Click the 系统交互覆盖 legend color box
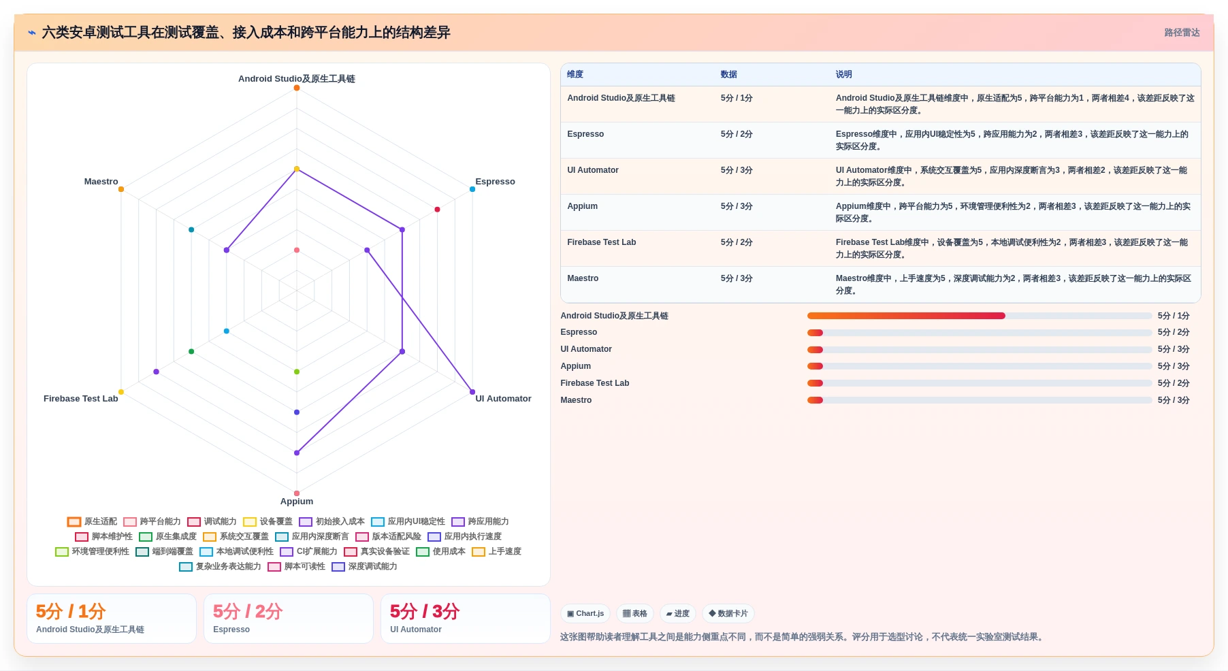Image resolution: width=1228 pixels, height=671 pixels. tap(210, 537)
